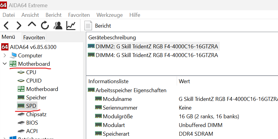Open the Datei menu
Screen dimensions: 278x139
[x=9, y=15]
